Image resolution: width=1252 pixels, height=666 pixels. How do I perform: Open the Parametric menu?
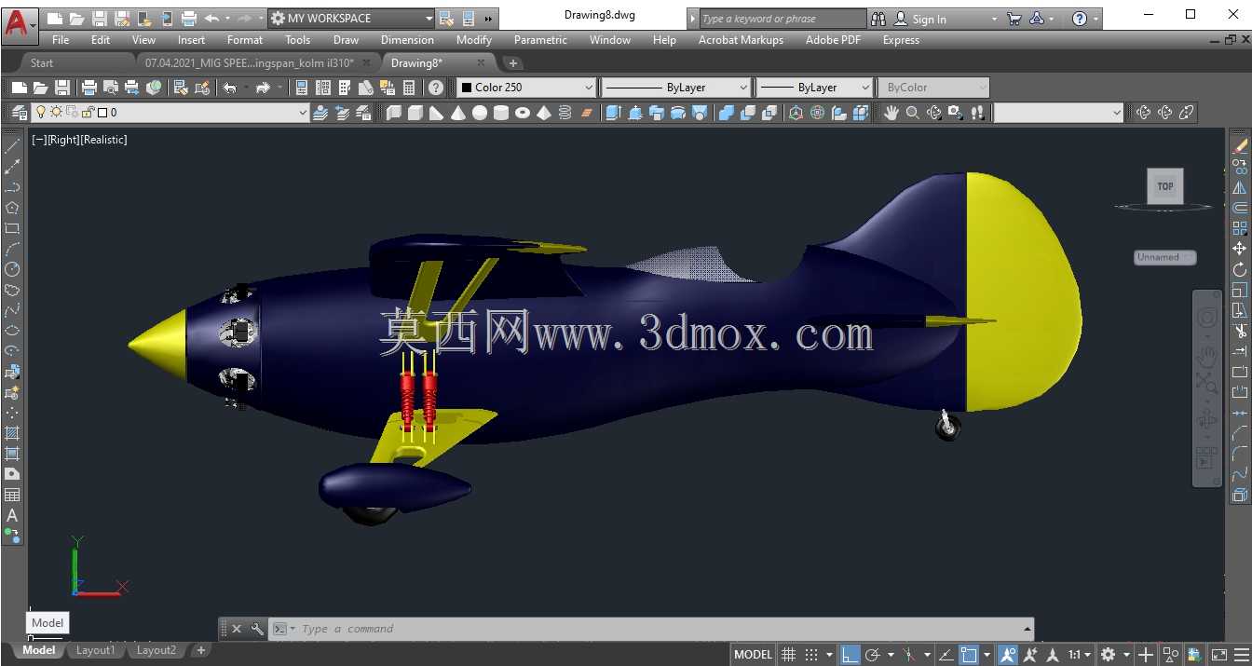click(540, 40)
